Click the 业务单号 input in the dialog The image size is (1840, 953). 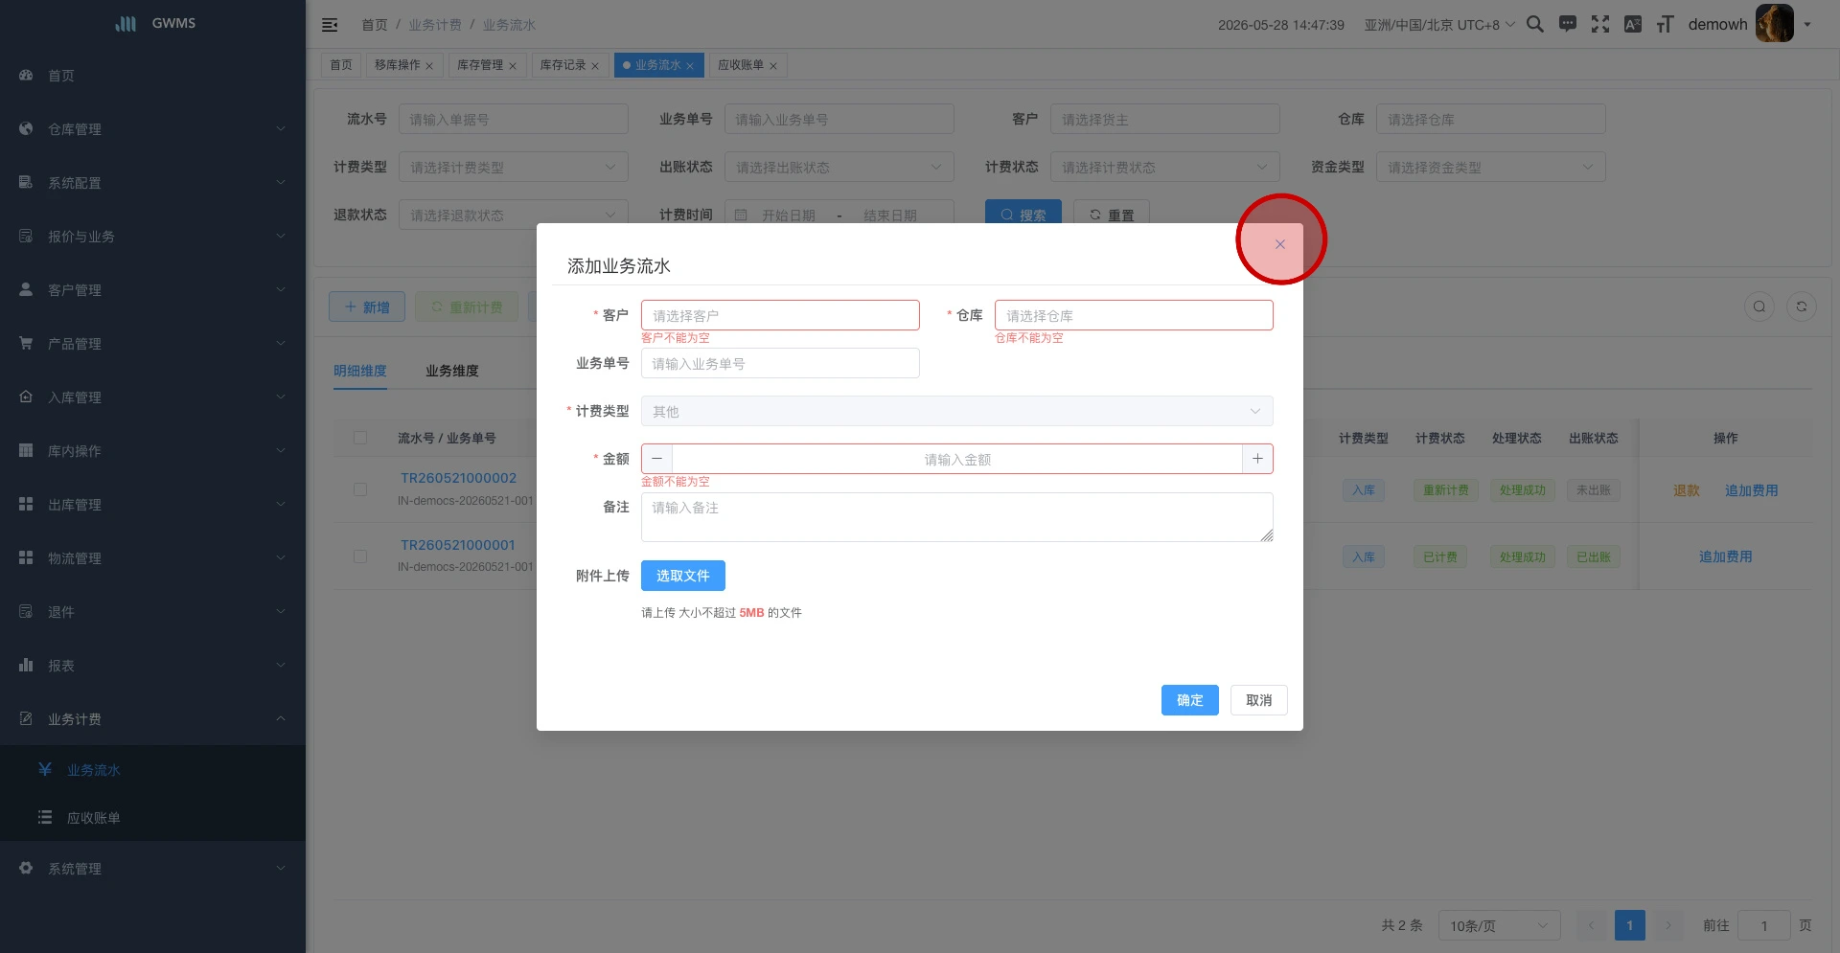(780, 363)
